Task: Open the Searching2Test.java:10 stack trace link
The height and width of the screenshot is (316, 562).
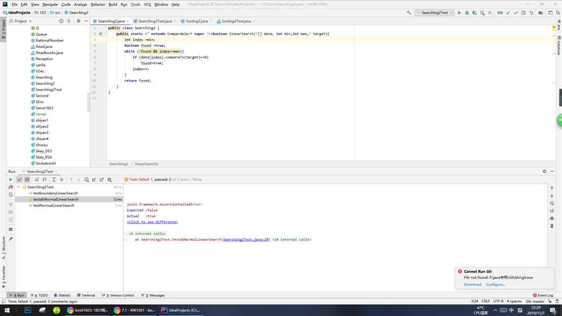Action: point(246,239)
